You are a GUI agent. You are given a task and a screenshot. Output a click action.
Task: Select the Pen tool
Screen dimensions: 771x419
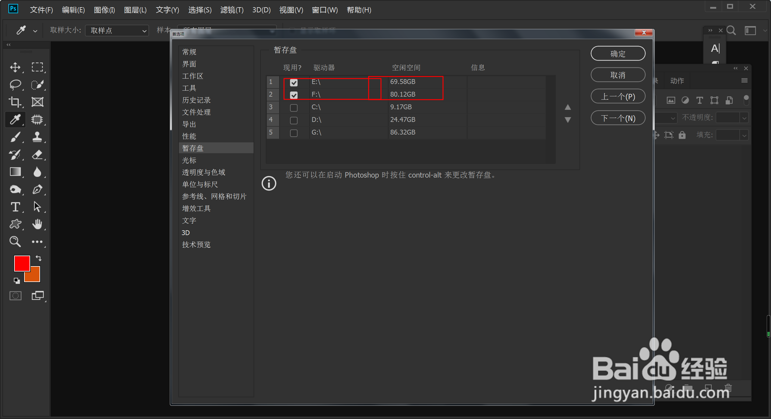(37, 189)
